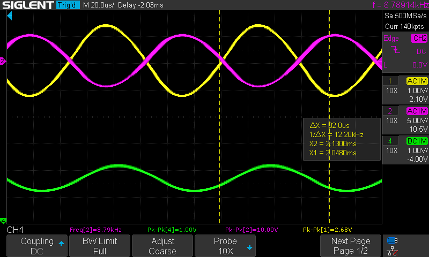Click the yellow dashed X2 cursor line
This screenshot has width=429, height=257.
pyautogui.click(x=329, y=161)
